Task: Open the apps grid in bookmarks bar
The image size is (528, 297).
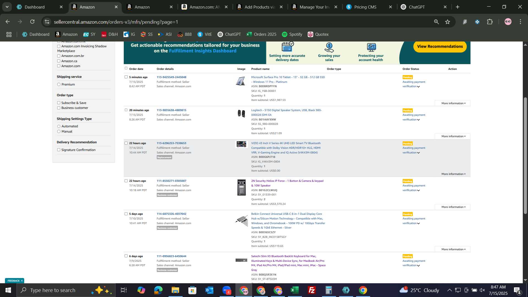Action: (x=9, y=34)
